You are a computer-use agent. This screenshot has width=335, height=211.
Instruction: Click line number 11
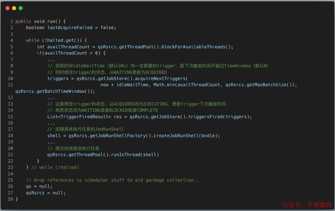coord(10,85)
